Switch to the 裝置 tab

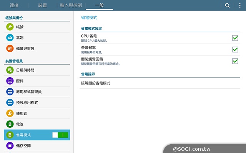pos(43,5)
